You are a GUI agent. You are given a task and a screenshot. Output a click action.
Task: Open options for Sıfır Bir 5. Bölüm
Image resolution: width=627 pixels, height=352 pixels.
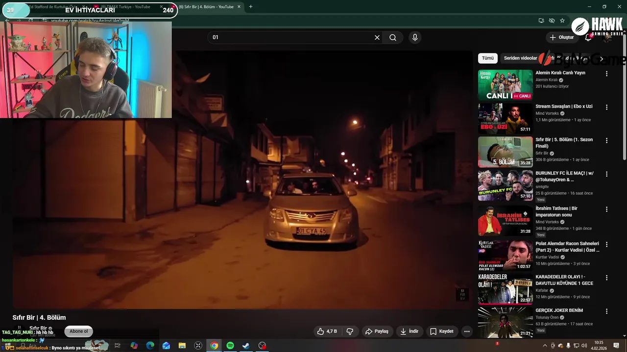point(606,140)
